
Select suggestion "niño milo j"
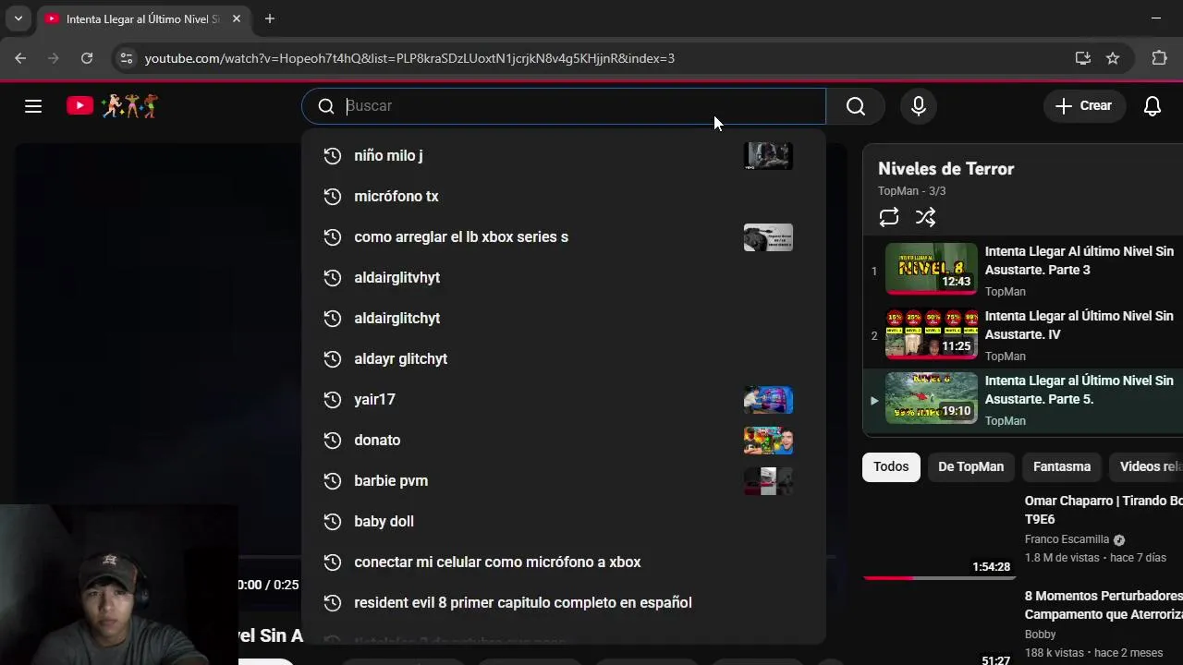(x=563, y=156)
